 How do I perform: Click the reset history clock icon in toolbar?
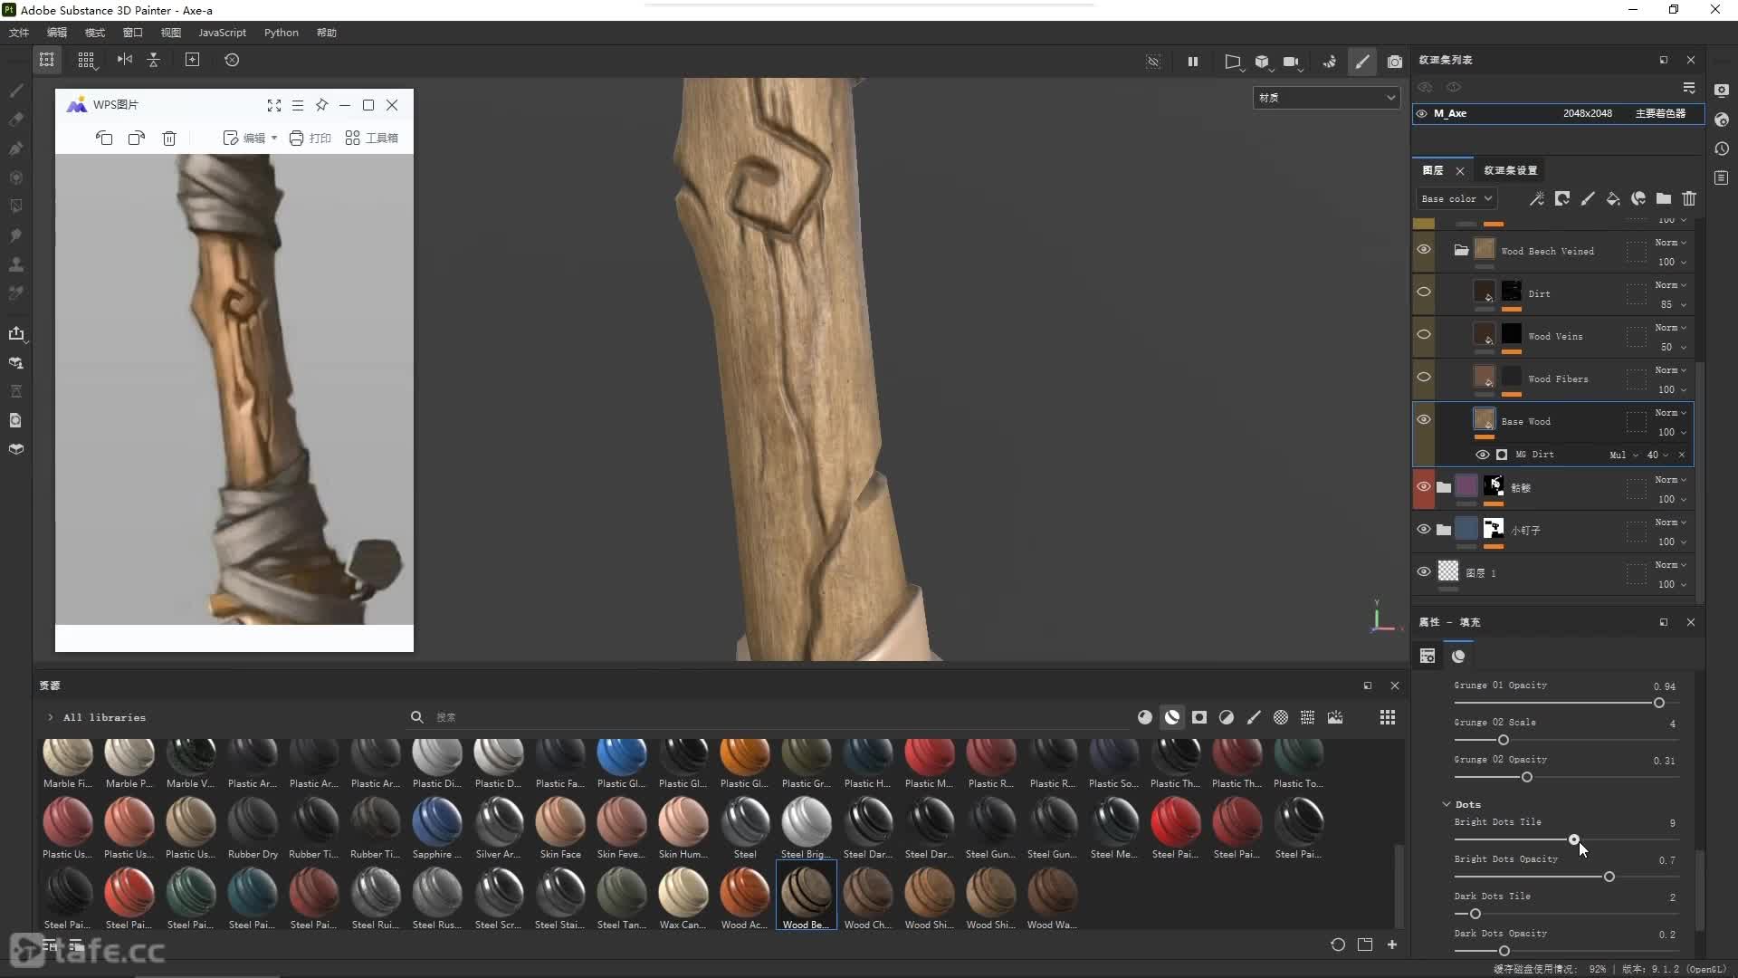(x=232, y=60)
